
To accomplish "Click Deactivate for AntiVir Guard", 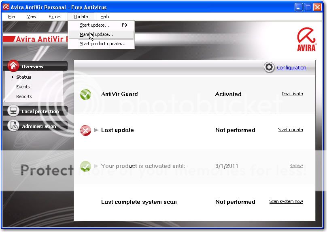I will click(x=292, y=94).
